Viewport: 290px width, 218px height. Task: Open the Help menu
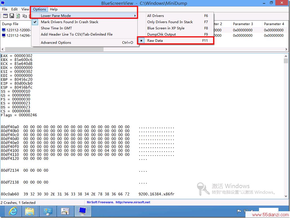(x=54, y=9)
